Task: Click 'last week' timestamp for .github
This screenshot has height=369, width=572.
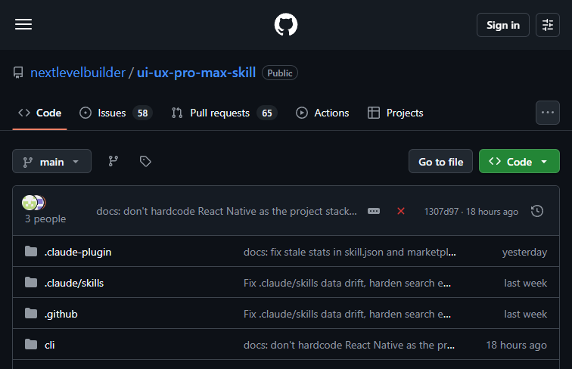Action: coord(525,314)
